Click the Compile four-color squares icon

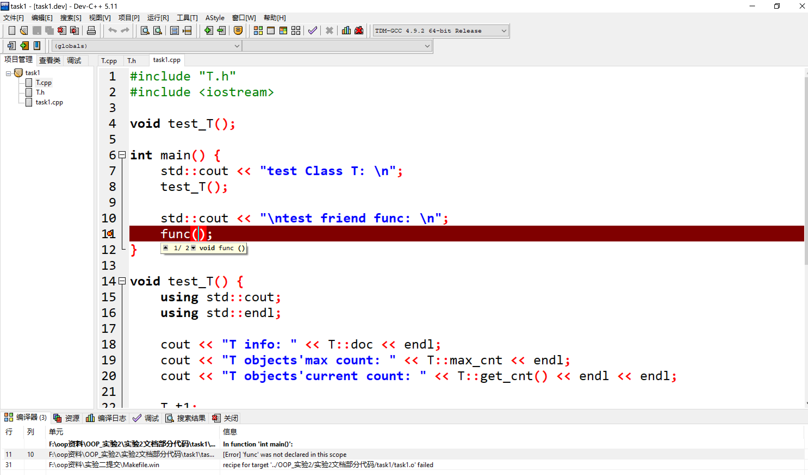[258, 30]
